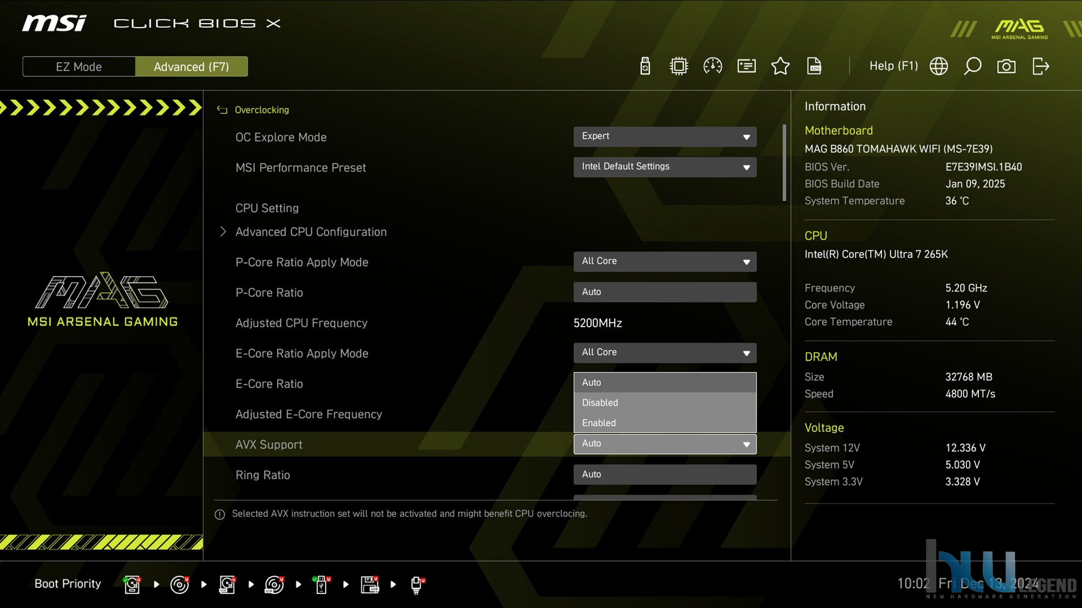Click the Overclocking breadcrumb link
Viewport: 1082px width, 608px height.
click(262, 110)
